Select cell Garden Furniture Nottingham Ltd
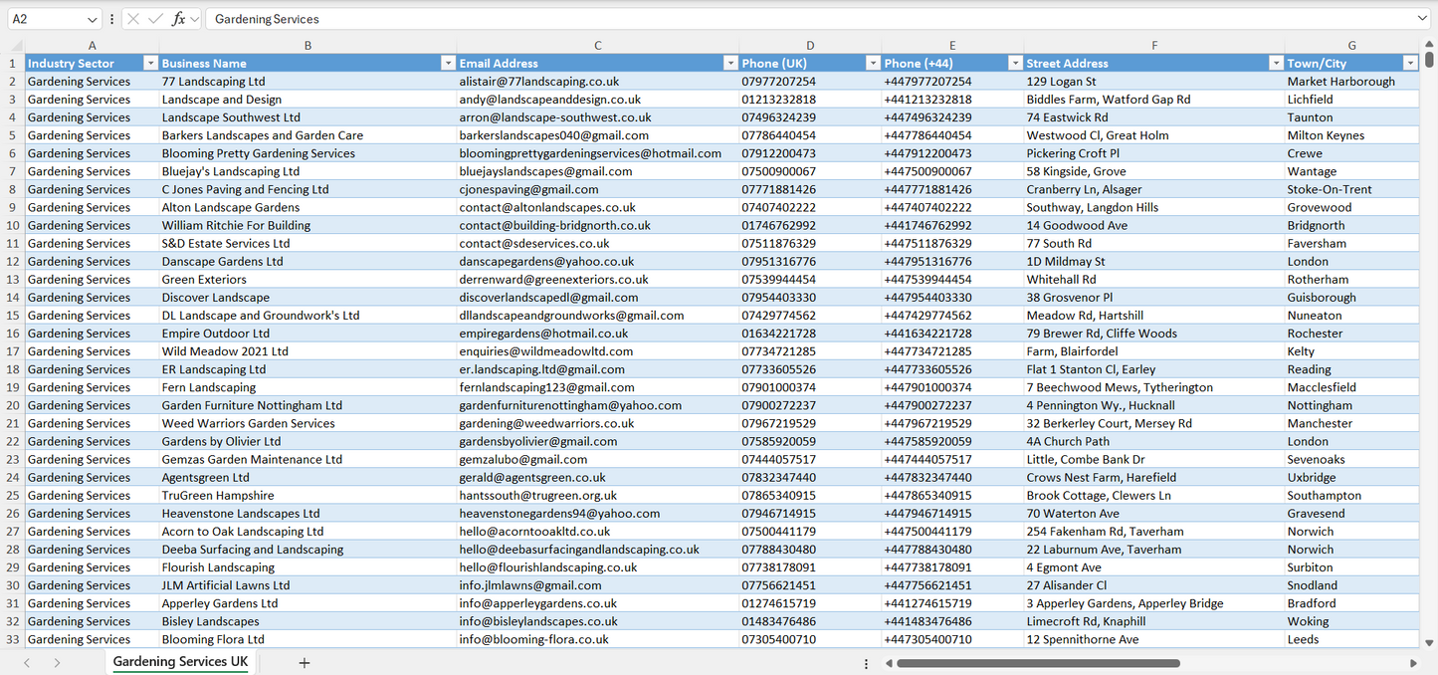 308,405
